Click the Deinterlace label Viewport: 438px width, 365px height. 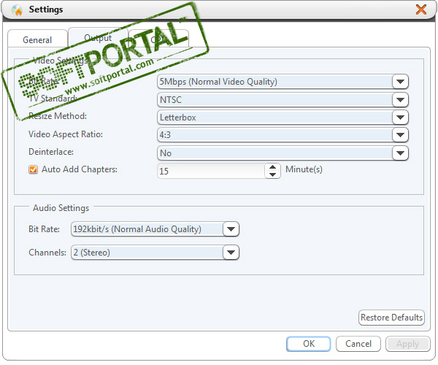click(51, 152)
